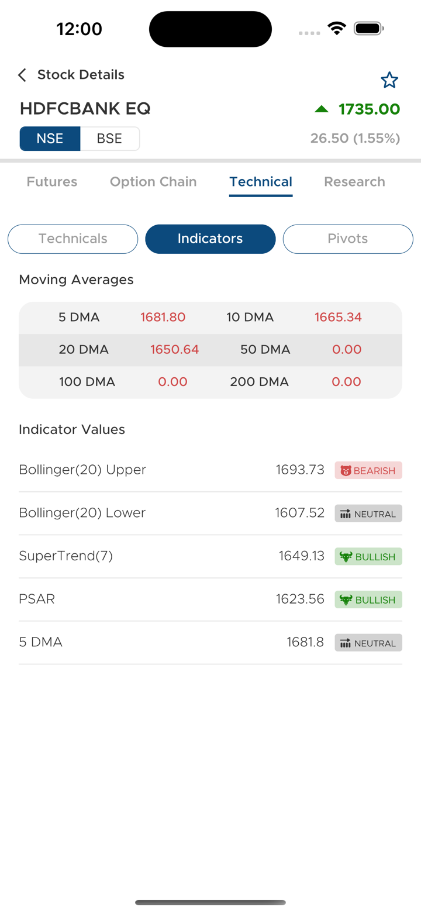Switch exchange to BSE
The height and width of the screenshot is (913, 421).
coord(110,139)
